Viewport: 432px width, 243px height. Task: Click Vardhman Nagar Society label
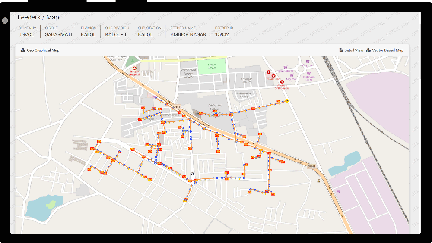(188, 73)
